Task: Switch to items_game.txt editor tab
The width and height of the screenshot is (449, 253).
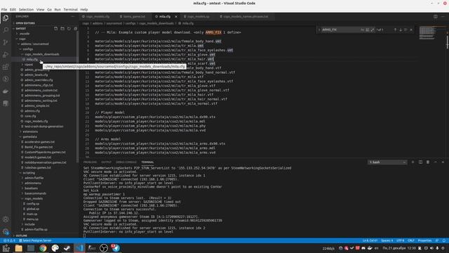Action: 134,17
